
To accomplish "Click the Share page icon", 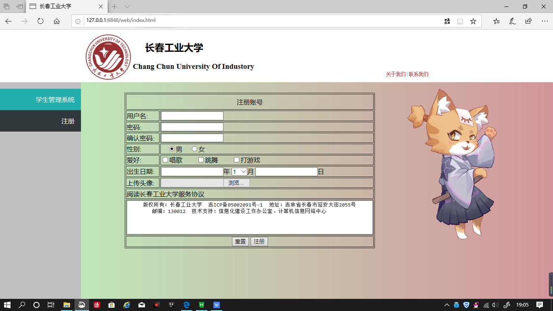I will coord(528,21).
